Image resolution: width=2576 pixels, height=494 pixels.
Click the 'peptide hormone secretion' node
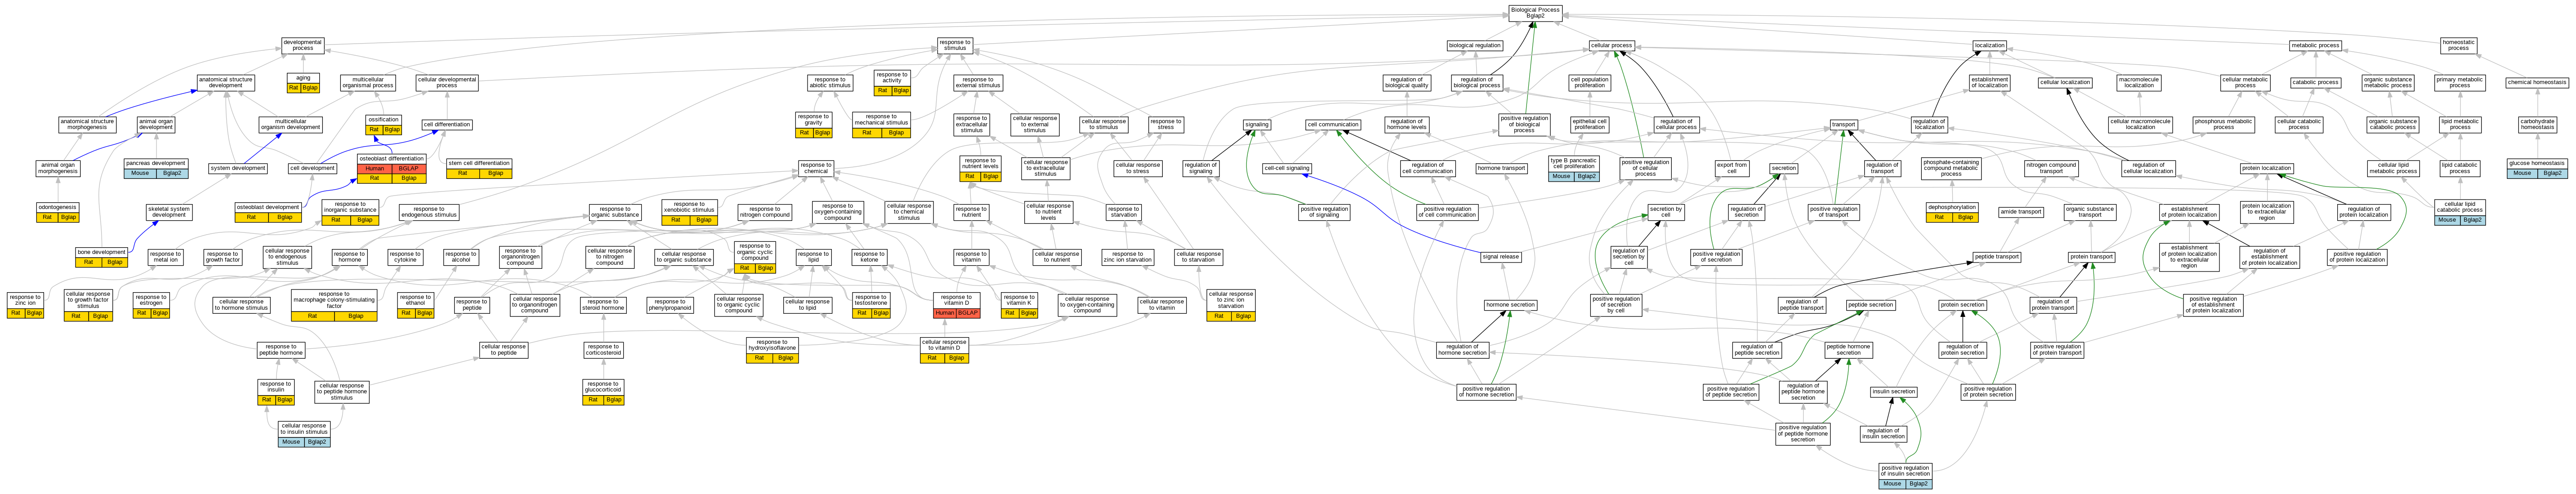[x=1849, y=350]
